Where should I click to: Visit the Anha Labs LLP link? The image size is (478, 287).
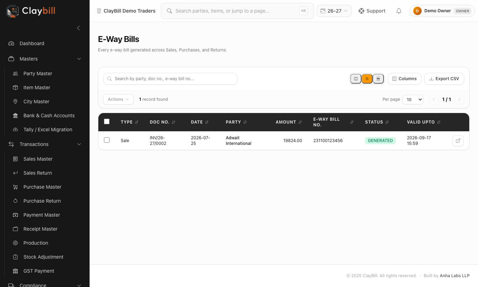click(455, 276)
